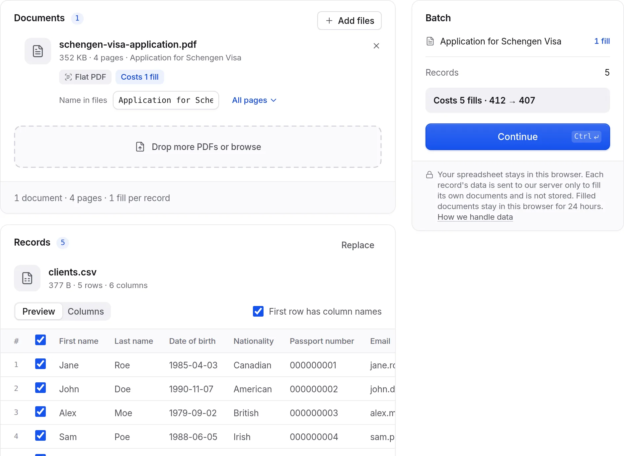The height and width of the screenshot is (456, 624).
Task: Click the Canadian nationality cell
Action: [x=253, y=365]
